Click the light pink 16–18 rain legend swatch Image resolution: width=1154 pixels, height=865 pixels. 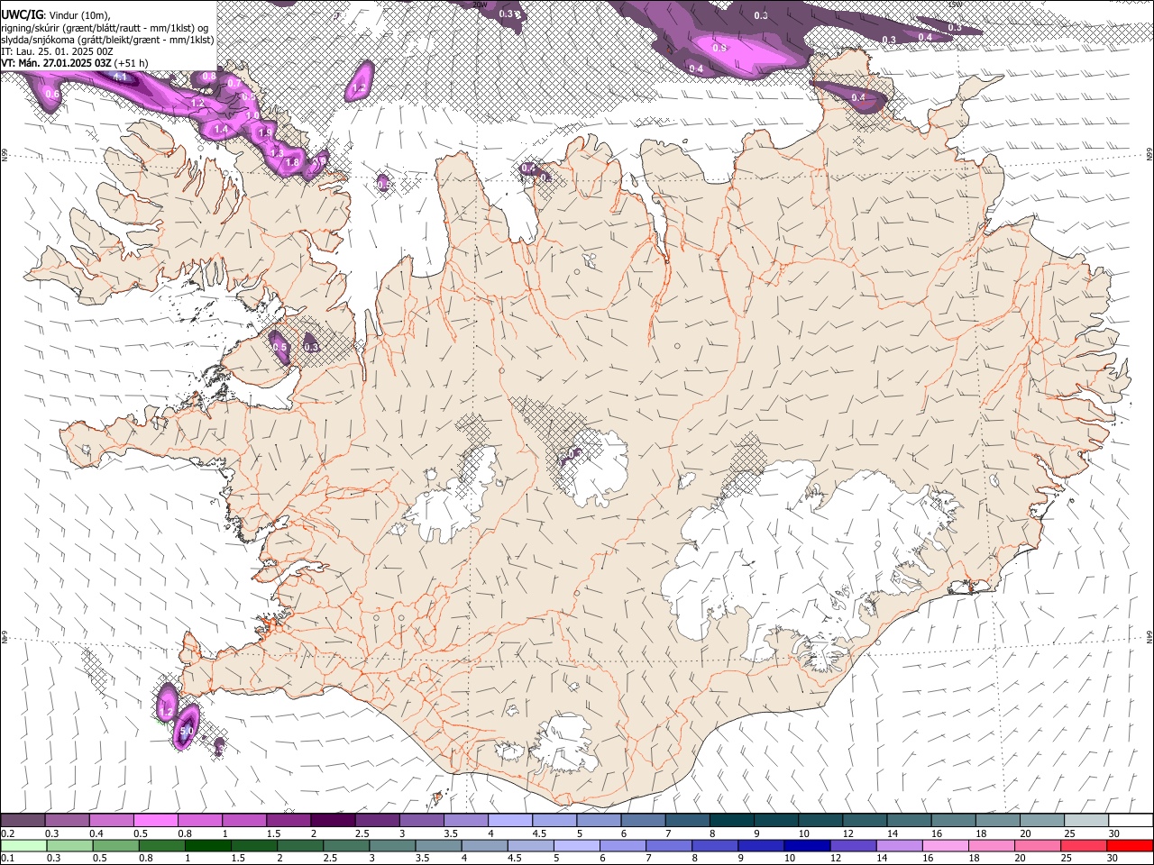tap(946, 845)
